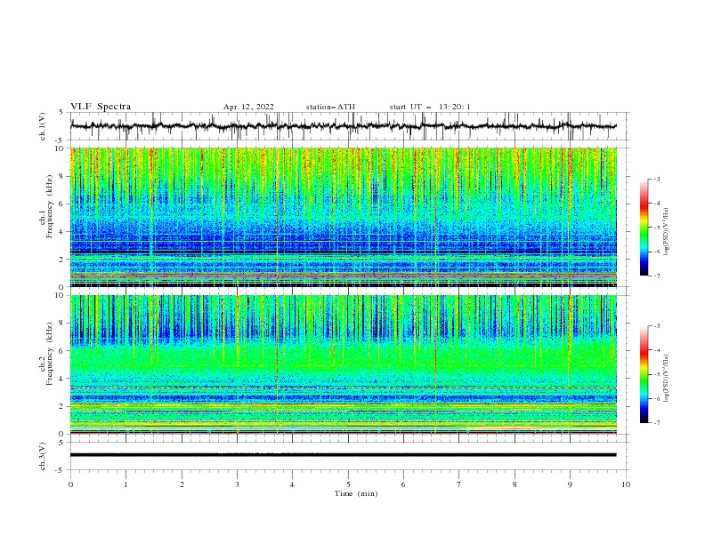705x544 pixels.
Task: Click the time axis tick label '10'
Action: pos(626,484)
